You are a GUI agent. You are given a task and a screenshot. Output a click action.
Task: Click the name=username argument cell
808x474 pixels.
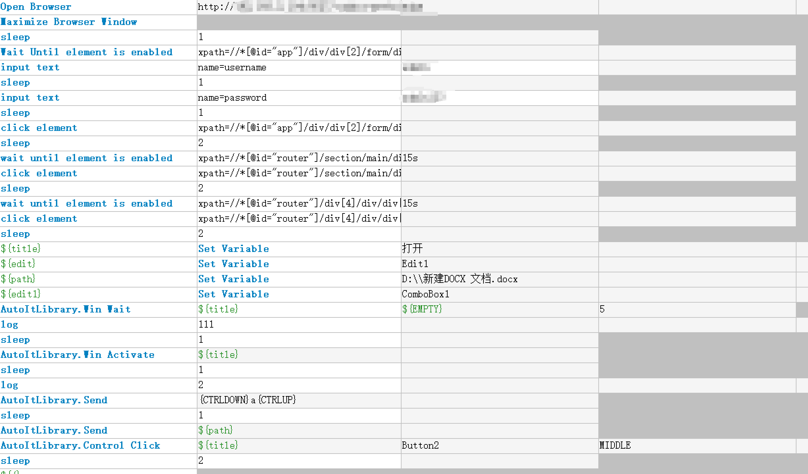click(x=232, y=67)
